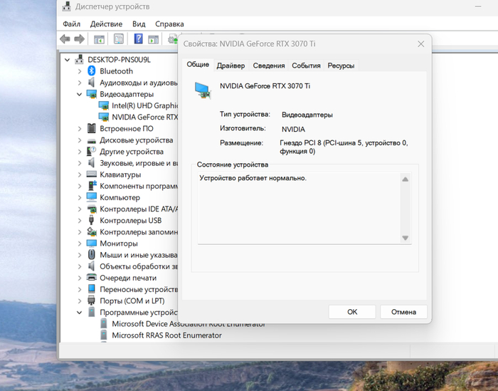Screen dimensions: 498x391
Task: Click the large NVIDIA device icon in properties
Action: click(x=203, y=90)
